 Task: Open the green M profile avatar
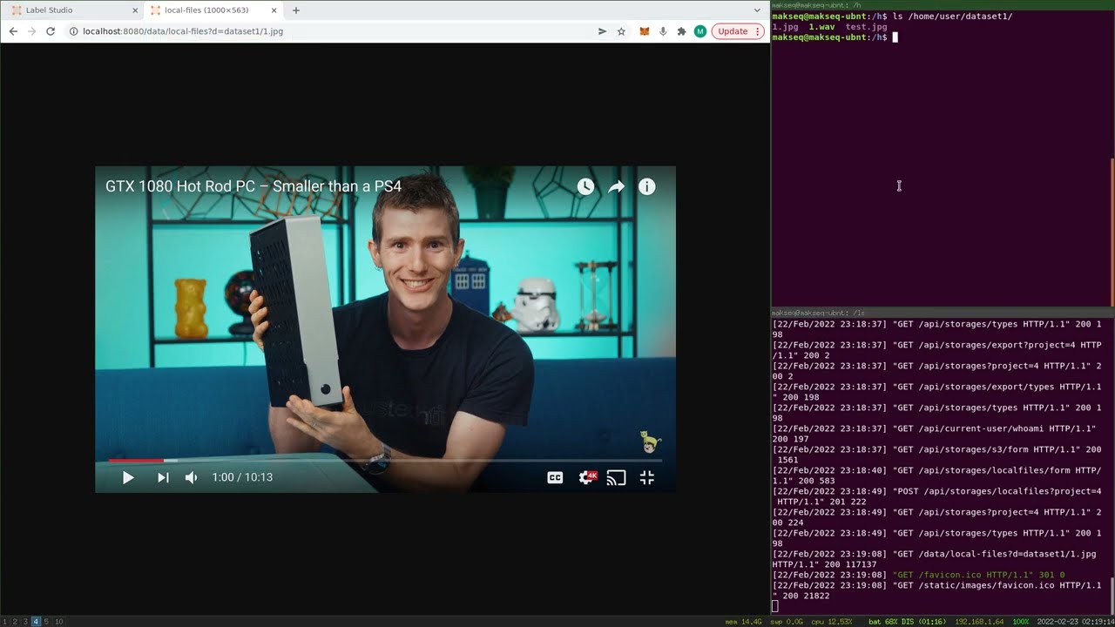point(700,31)
